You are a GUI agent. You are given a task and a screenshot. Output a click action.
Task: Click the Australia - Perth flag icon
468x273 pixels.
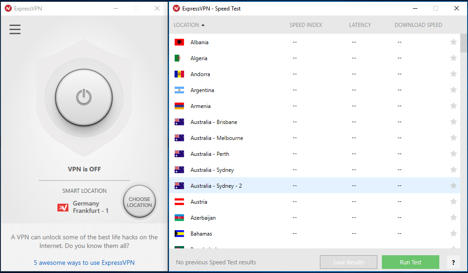click(179, 154)
